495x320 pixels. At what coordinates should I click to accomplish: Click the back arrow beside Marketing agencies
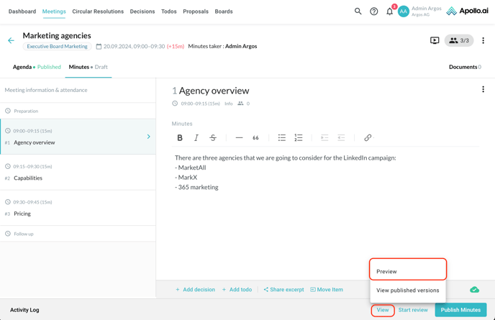point(11,41)
